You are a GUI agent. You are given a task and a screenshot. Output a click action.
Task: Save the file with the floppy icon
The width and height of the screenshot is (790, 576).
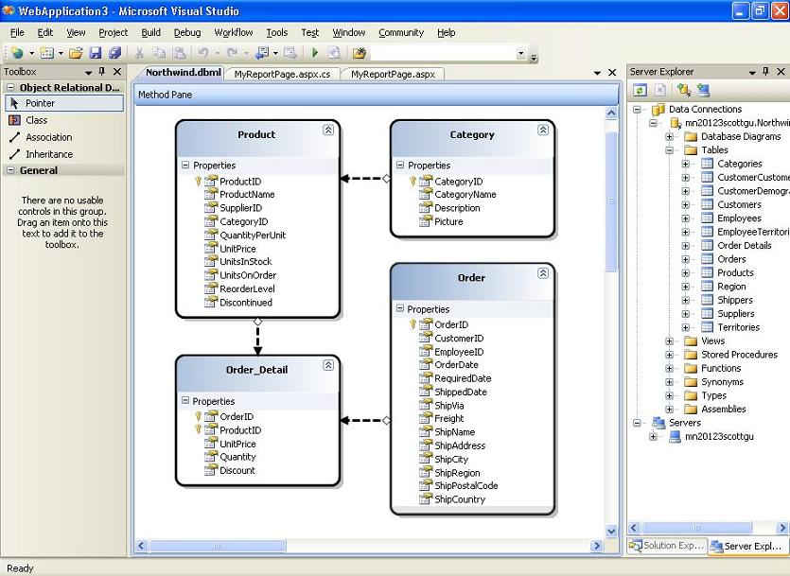pyautogui.click(x=96, y=53)
